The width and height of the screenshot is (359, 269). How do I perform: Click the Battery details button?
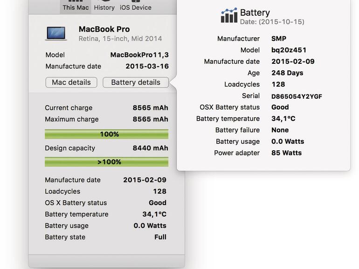coord(136,82)
